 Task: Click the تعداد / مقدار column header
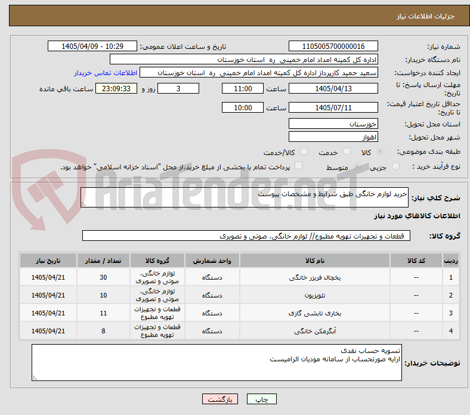coord(103,261)
